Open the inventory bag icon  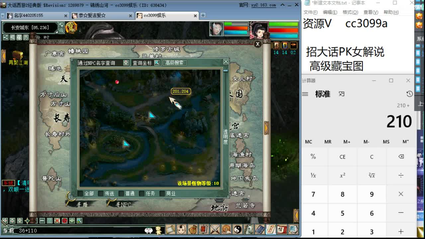point(193,229)
